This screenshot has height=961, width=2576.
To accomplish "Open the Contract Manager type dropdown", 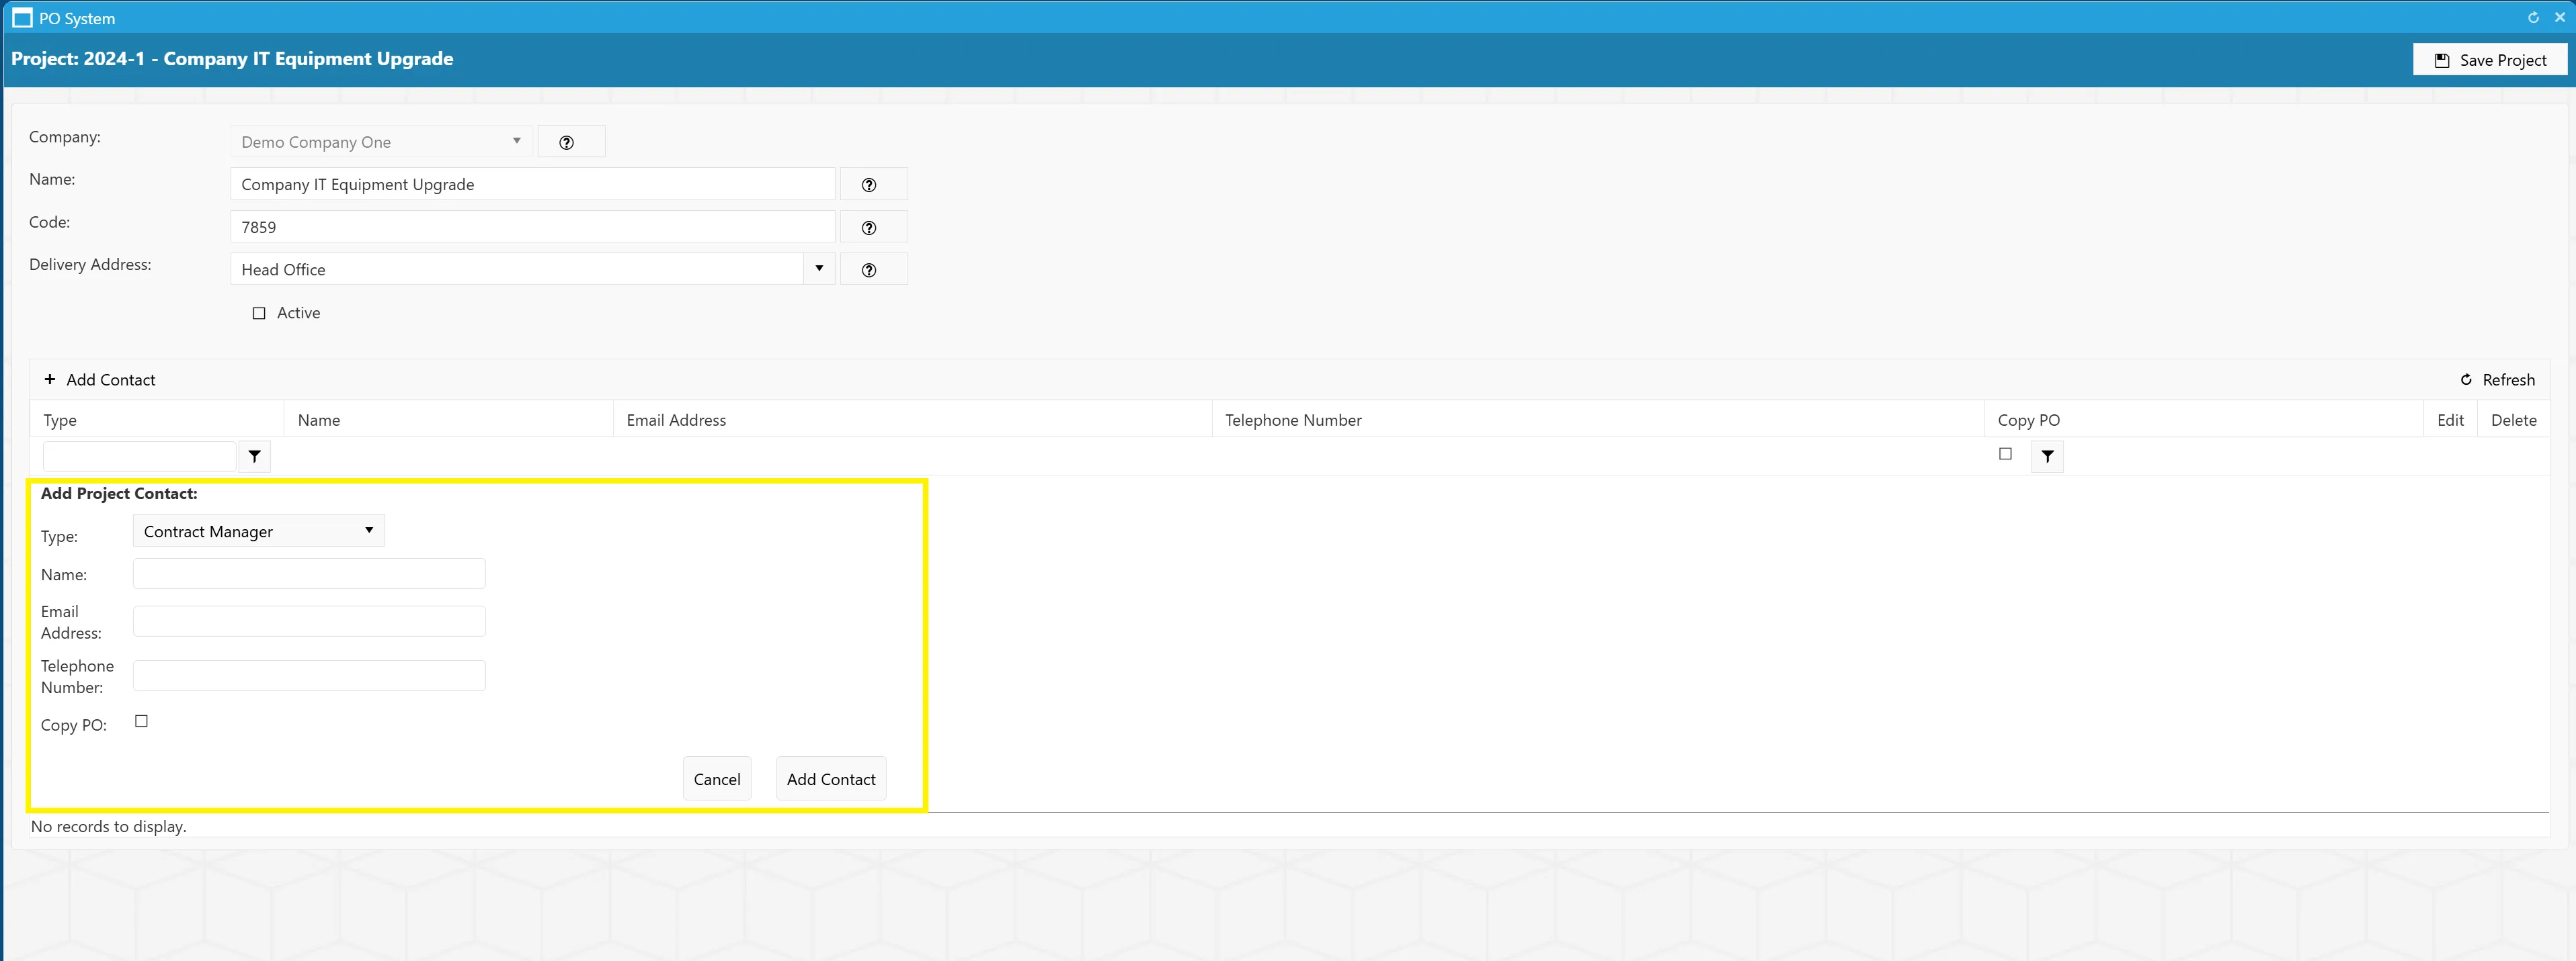I will click(259, 531).
